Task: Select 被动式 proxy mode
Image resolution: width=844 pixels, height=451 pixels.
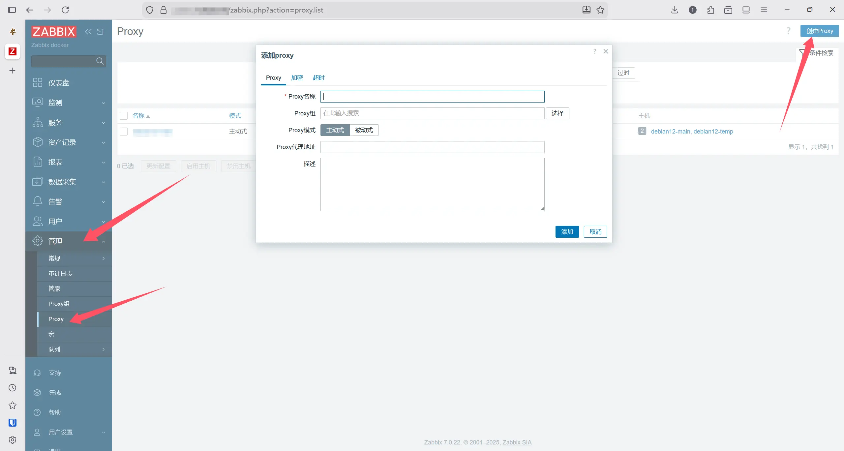Action: tap(364, 130)
